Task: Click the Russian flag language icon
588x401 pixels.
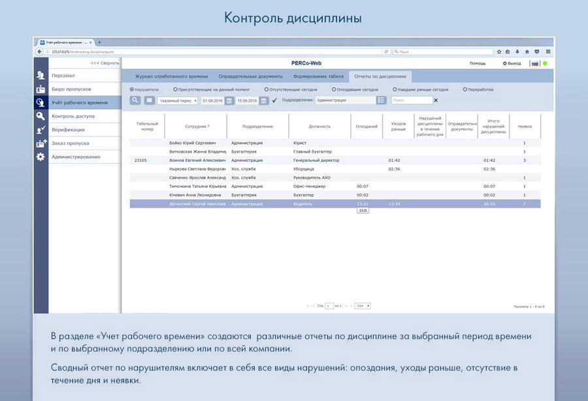Action: pos(534,63)
